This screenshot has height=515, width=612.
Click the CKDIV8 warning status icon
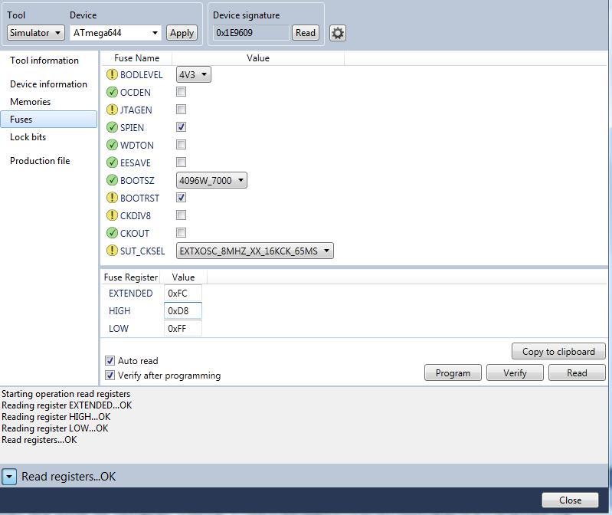point(113,216)
